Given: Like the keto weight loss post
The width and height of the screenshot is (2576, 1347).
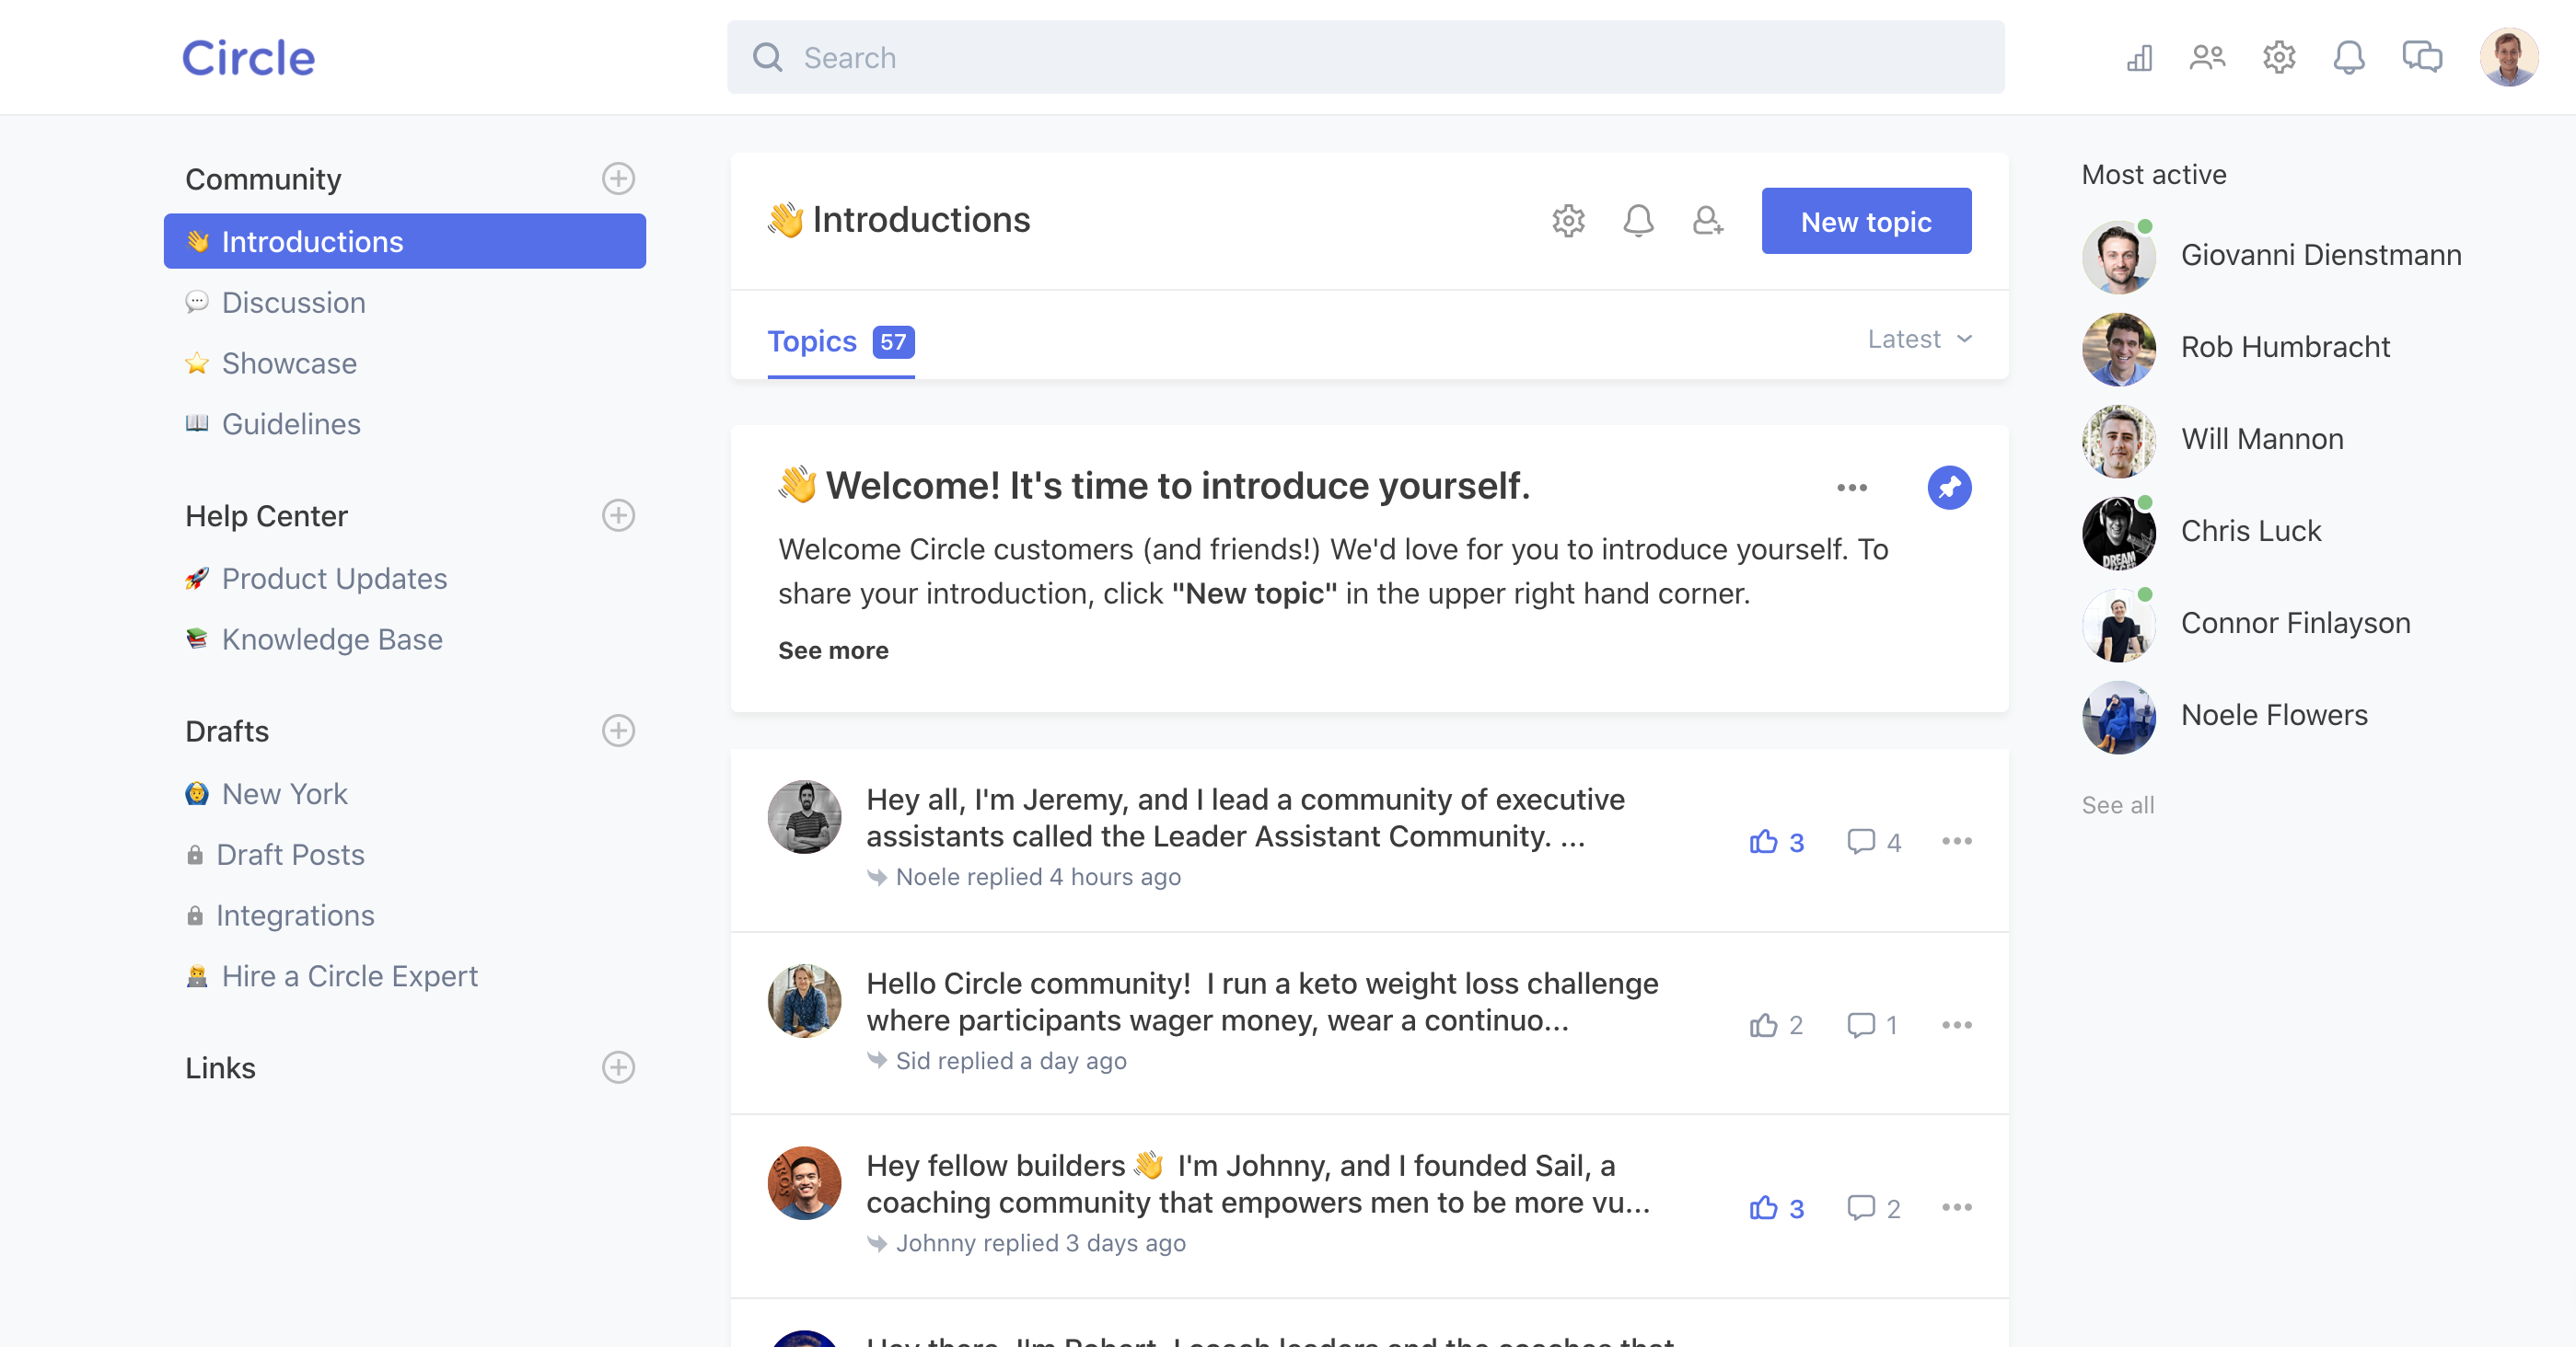Looking at the screenshot, I should point(1776,1025).
